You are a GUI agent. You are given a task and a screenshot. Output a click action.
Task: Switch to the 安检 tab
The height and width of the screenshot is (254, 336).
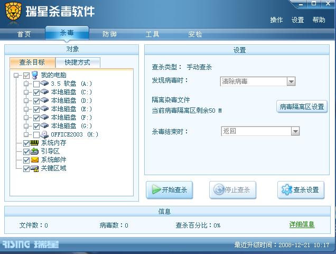[x=195, y=34]
